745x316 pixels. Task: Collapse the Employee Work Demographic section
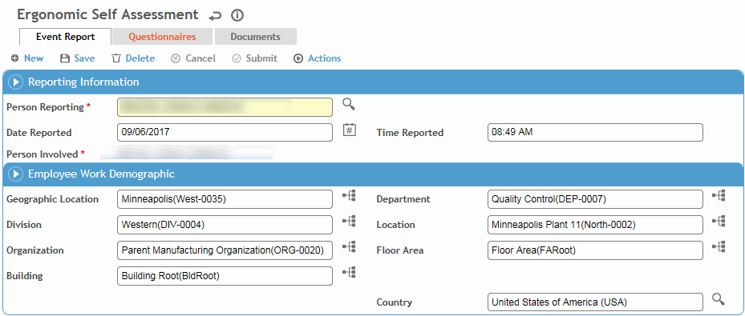click(16, 174)
